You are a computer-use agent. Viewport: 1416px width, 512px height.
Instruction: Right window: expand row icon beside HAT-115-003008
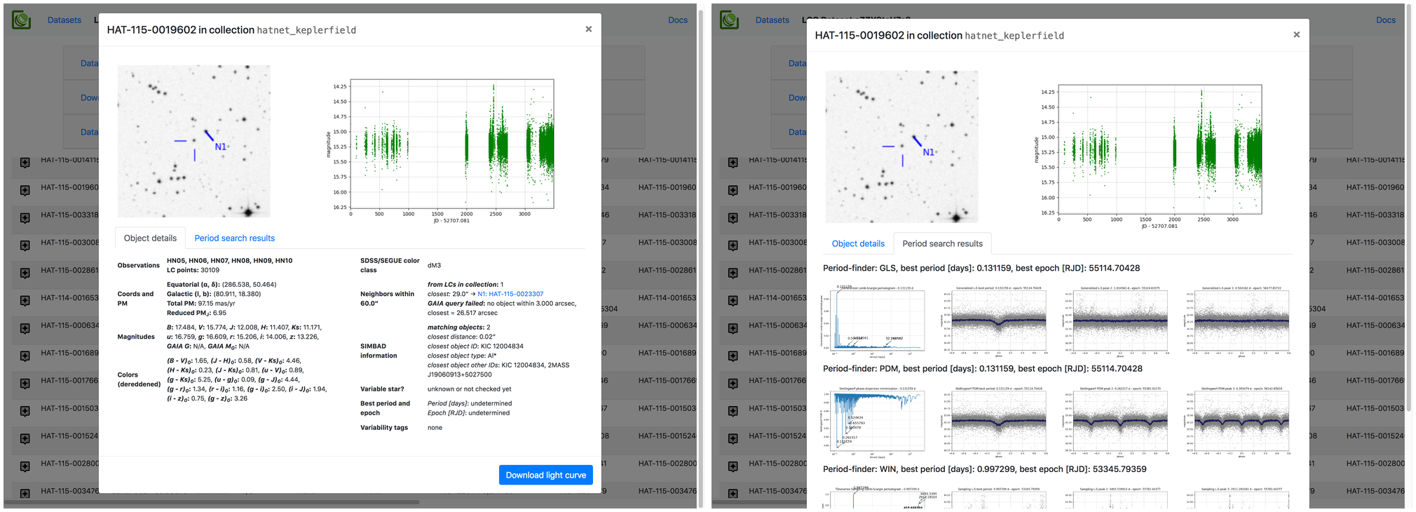733,245
